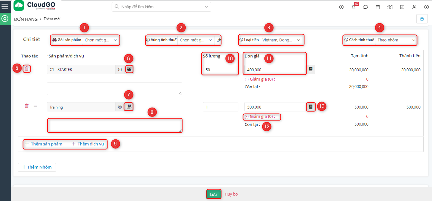Clear the Training product selection
432x201 pixels.
[120, 107]
